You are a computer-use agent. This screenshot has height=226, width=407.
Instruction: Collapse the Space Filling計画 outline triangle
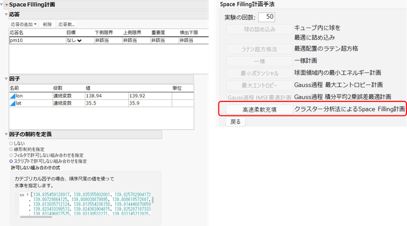point(2,4)
